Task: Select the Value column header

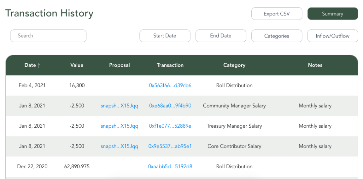Action: [77, 65]
